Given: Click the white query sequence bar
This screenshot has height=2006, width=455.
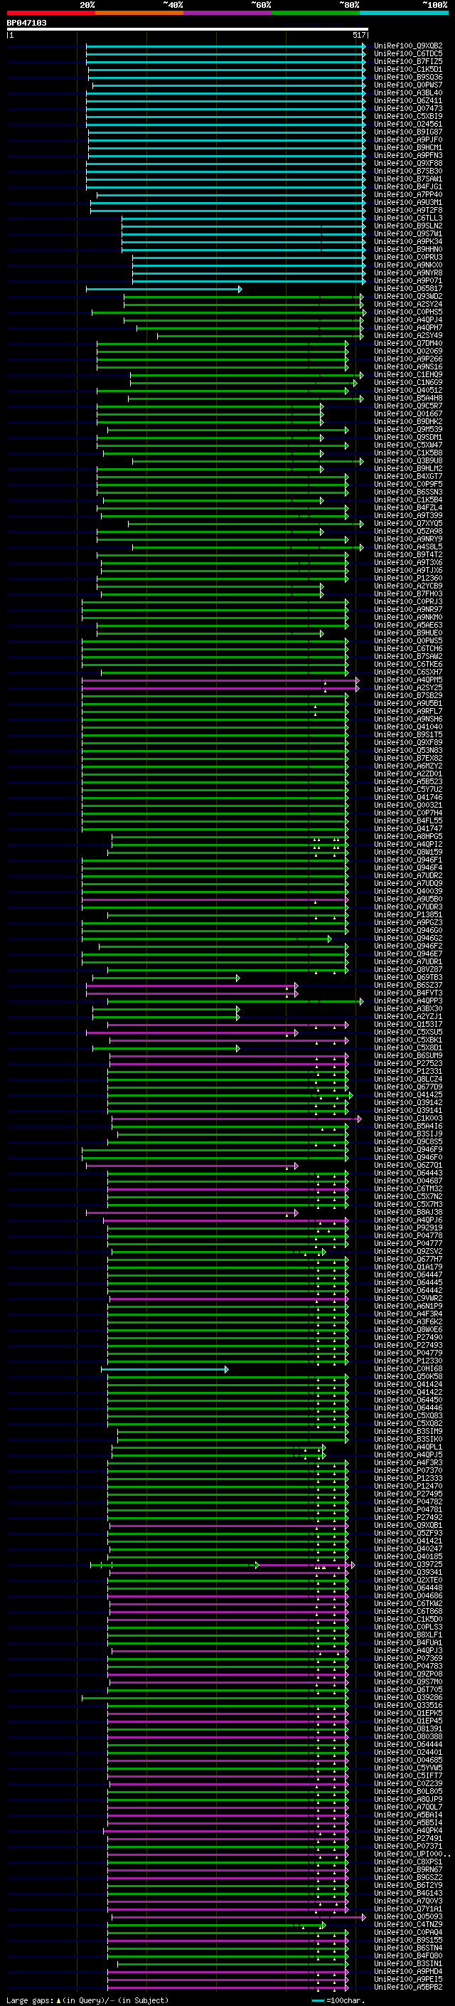Looking at the screenshot, I should tap(188, 28).
